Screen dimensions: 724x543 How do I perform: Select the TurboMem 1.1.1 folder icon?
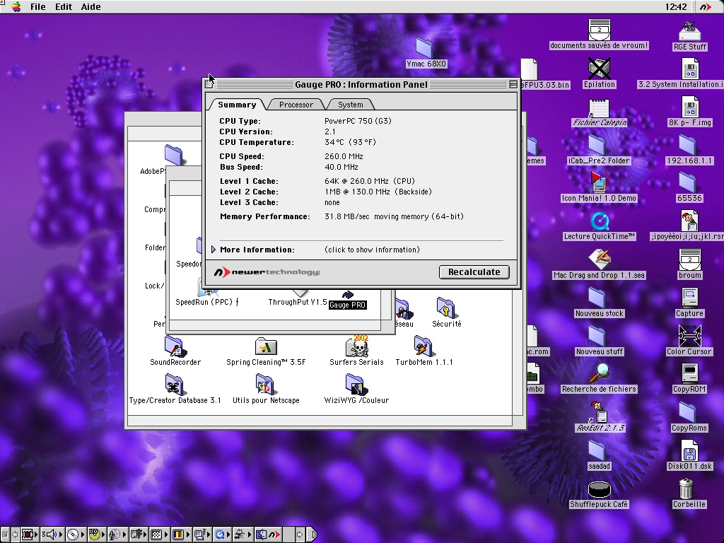click(x=423, y=346)
